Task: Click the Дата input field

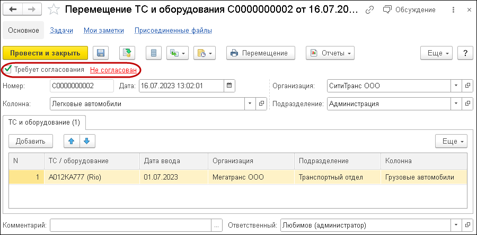Action: click(181, 86)
